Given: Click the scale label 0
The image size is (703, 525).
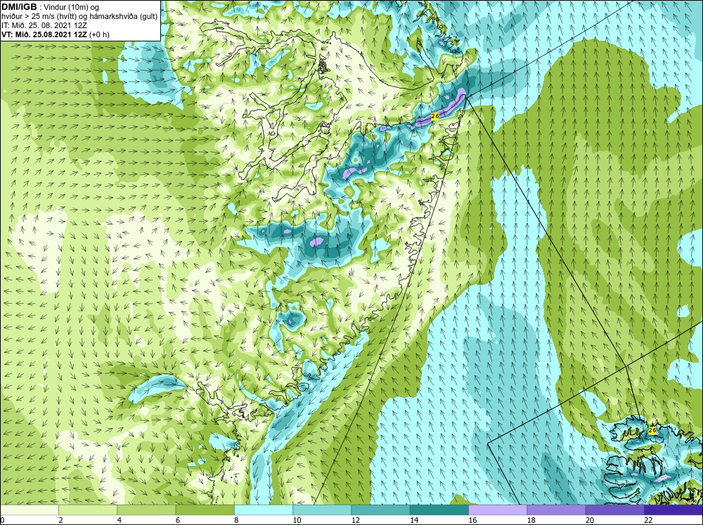Looking at the screenshot, I should 2,520.
